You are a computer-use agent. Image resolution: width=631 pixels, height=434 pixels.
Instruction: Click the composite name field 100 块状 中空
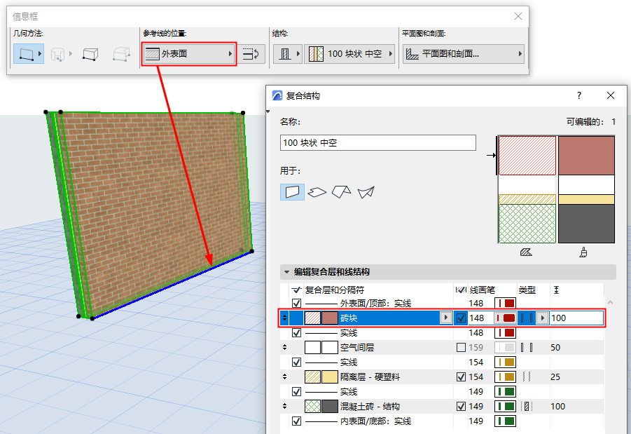click(378, 142)
